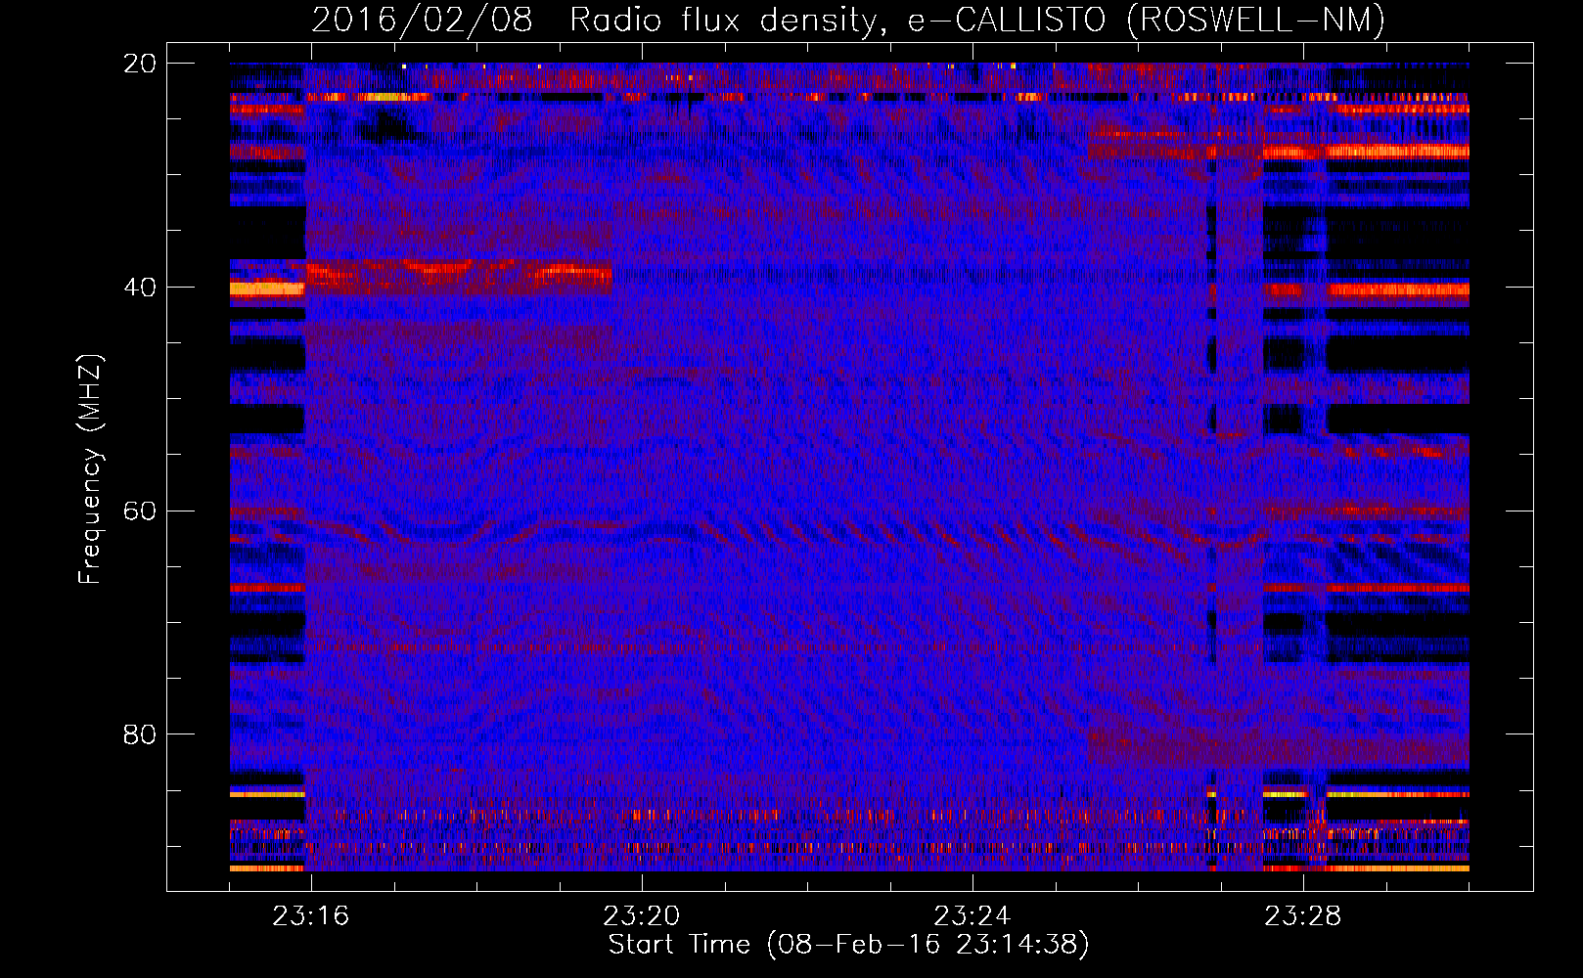Select the 23:16 time axis label
The height and width of the screenshot is (978, 1583).
311,916
